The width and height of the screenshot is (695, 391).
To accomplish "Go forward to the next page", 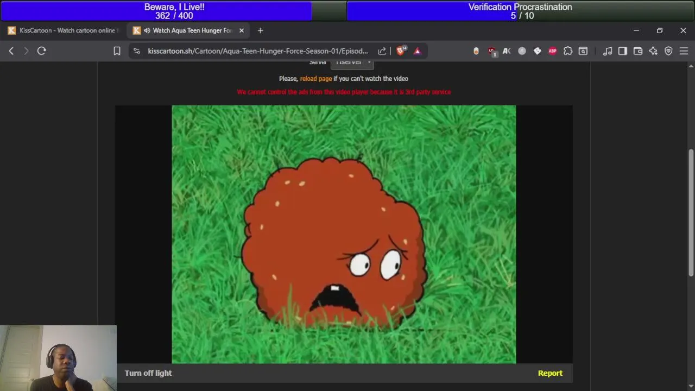I will pos(26,51).
